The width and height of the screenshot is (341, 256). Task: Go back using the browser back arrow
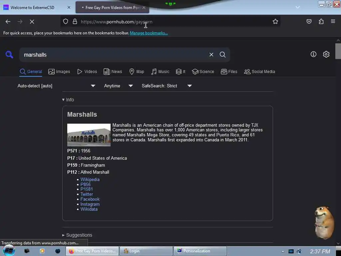pyautogui.click(x=8, y=22)
